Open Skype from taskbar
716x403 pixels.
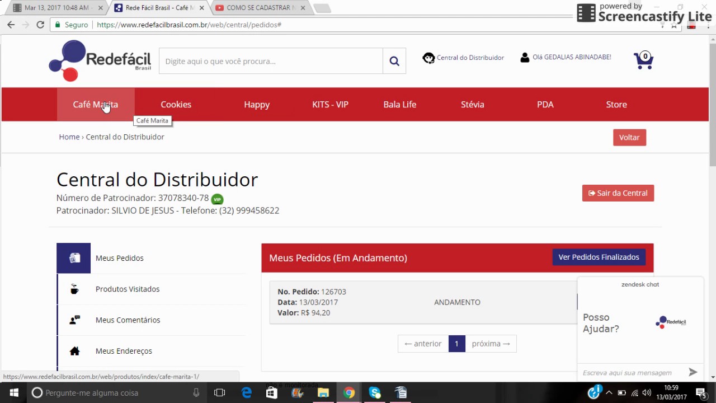[374, 392]
